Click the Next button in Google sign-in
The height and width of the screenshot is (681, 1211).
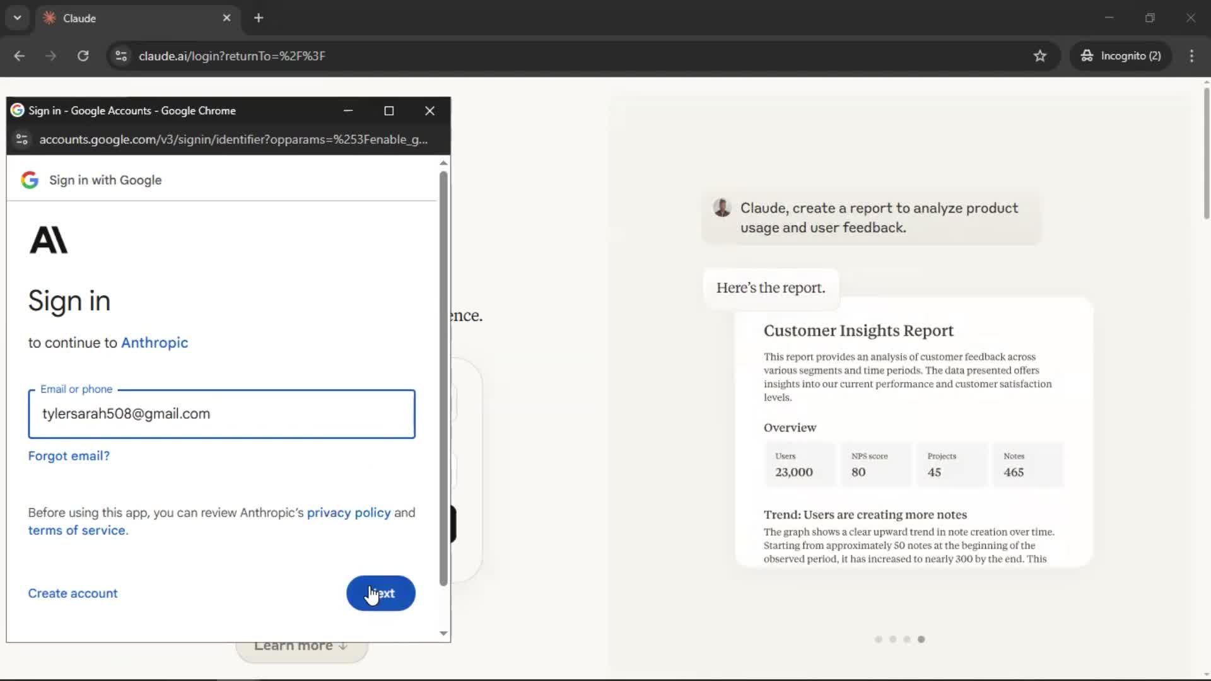[380, 593]
